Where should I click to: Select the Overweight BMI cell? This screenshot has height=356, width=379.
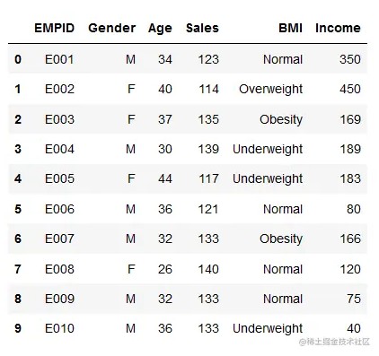pyautogui.click(x=270, y=90)
